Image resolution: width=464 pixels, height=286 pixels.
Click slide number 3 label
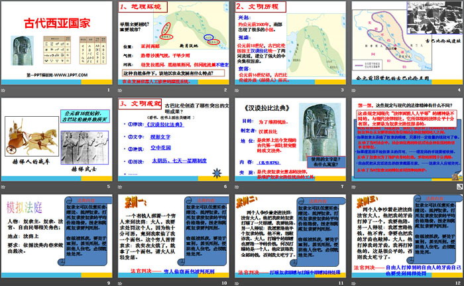[x=343, y=90]
